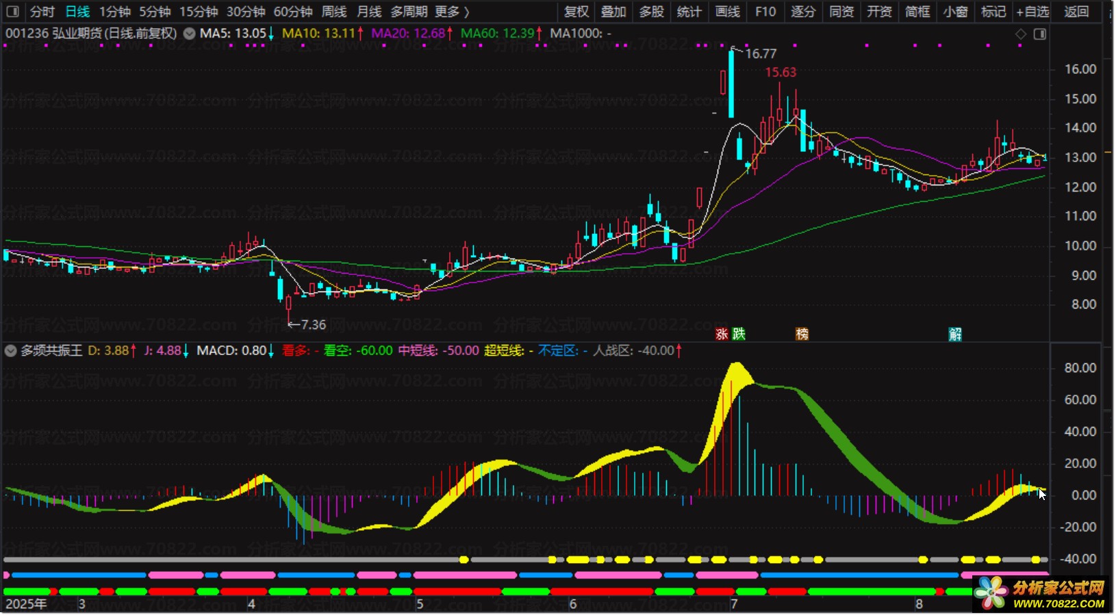Click the green 跌 event marker icon
Viewport: 1116px width, 615px height.
click(739, 334)
